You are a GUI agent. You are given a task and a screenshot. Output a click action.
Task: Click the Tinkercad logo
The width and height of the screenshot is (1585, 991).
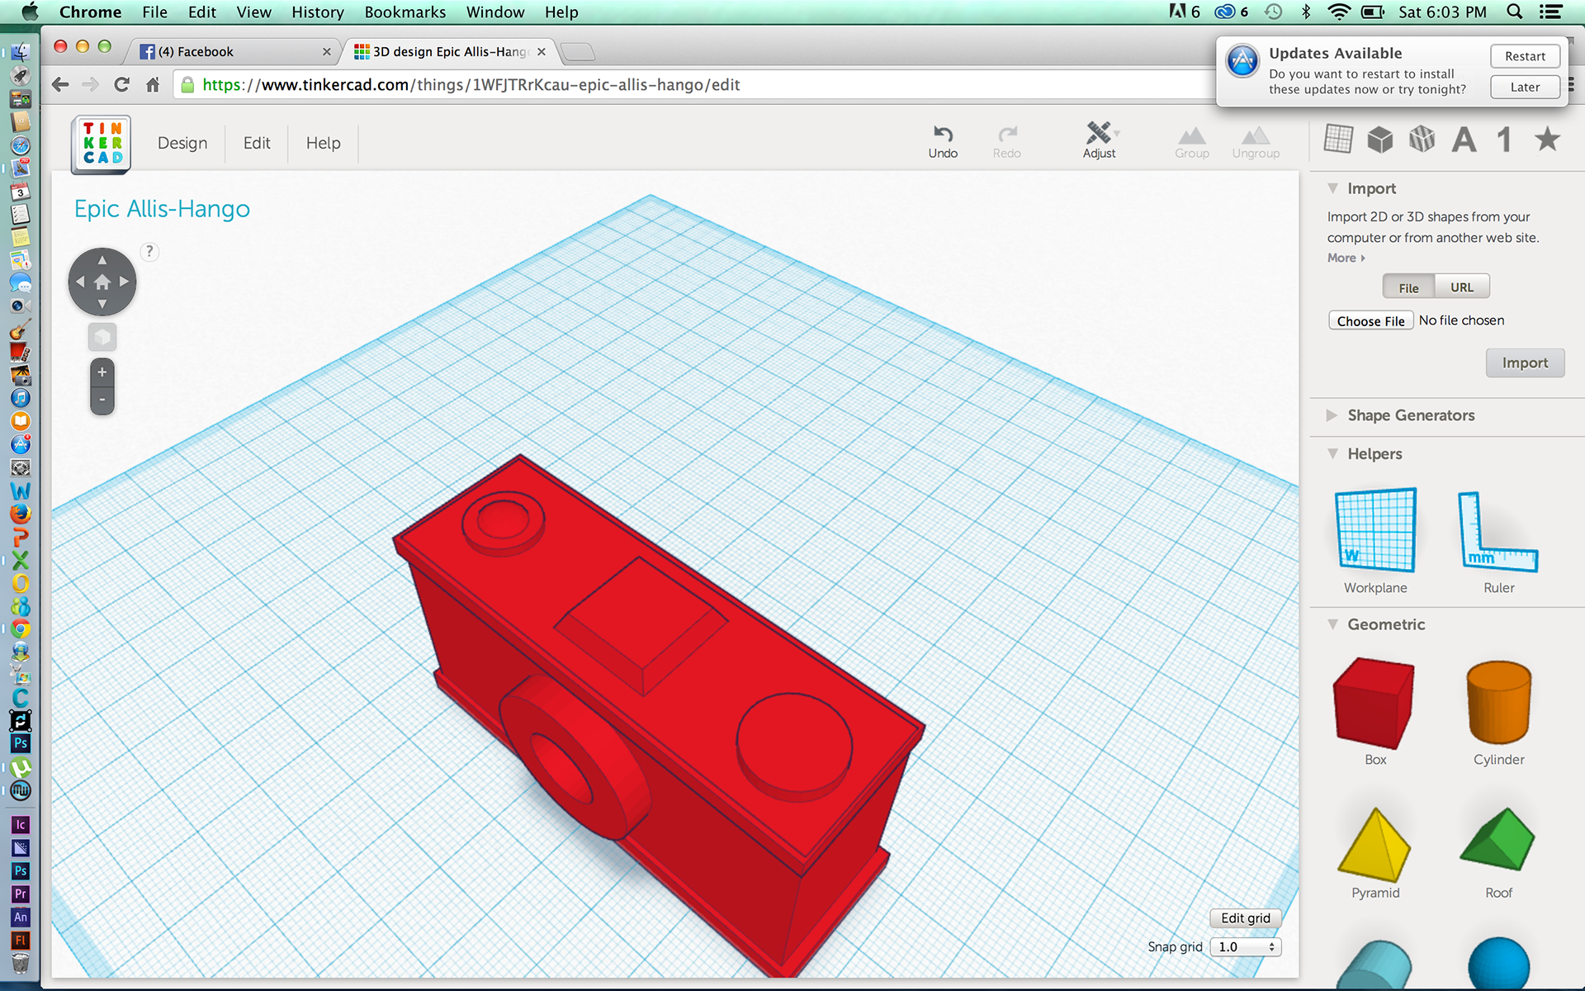click(102, 144)
